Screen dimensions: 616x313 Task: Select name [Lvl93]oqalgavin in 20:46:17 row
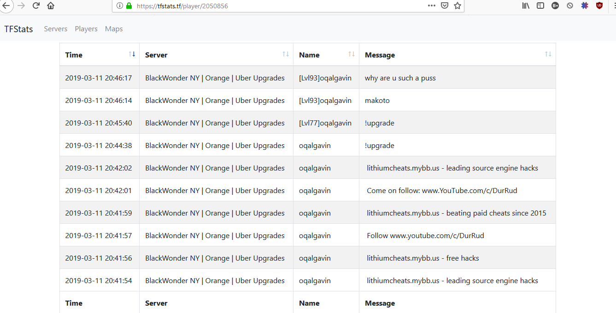[325, 78]
